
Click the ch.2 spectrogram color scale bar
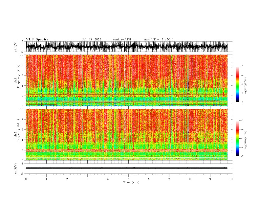(237, 138)
